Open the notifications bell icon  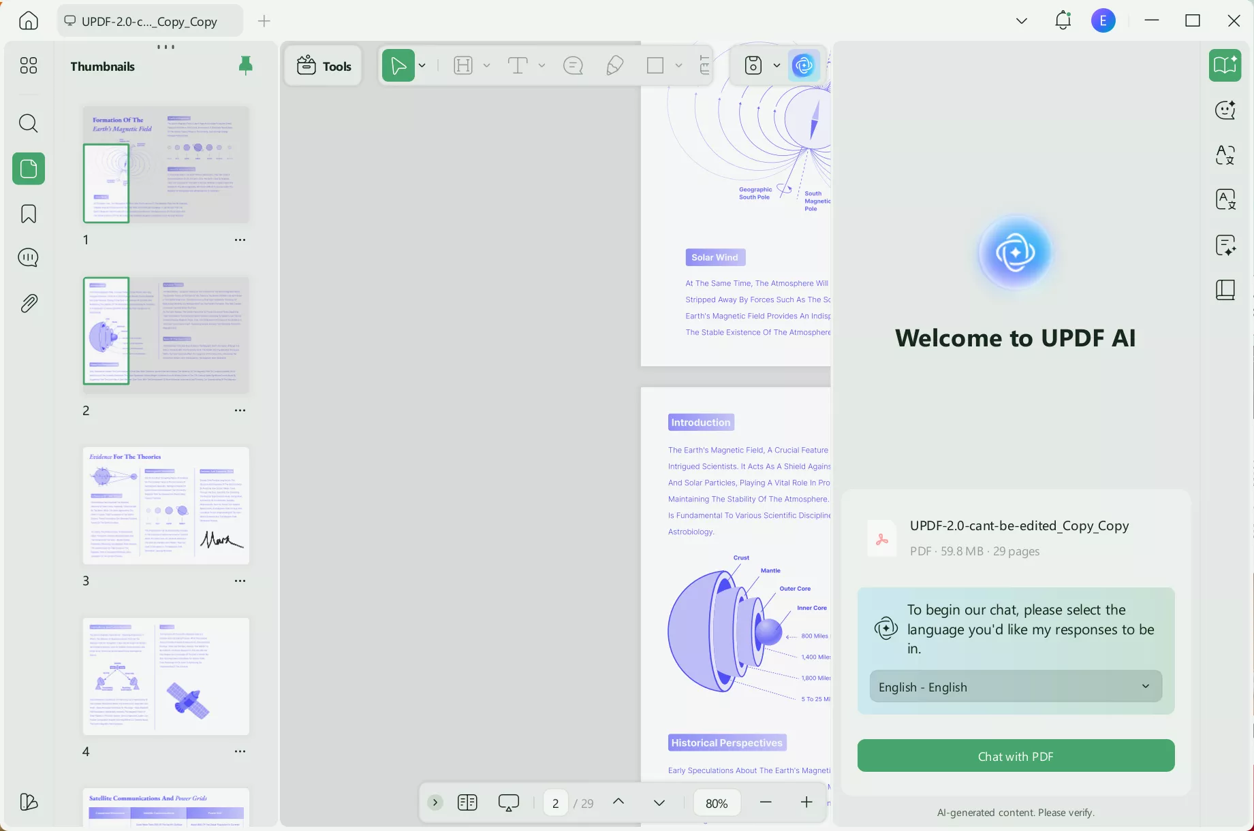point(1063,20)
